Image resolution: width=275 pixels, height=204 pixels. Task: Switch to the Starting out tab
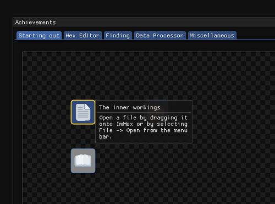point(39,35)
